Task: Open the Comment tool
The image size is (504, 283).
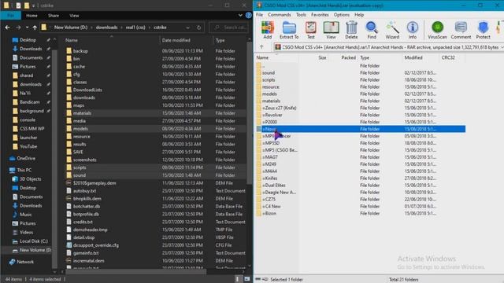Action: tap(461, 30)
